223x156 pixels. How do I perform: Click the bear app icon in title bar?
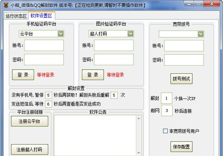(x=6, y=5)
